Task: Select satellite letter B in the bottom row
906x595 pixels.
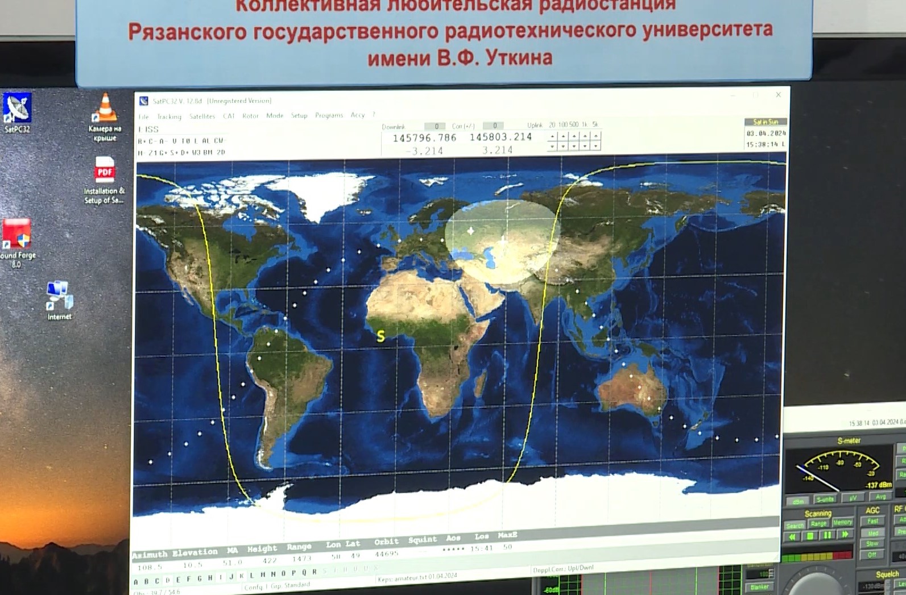Action: (x=146, y=581)
